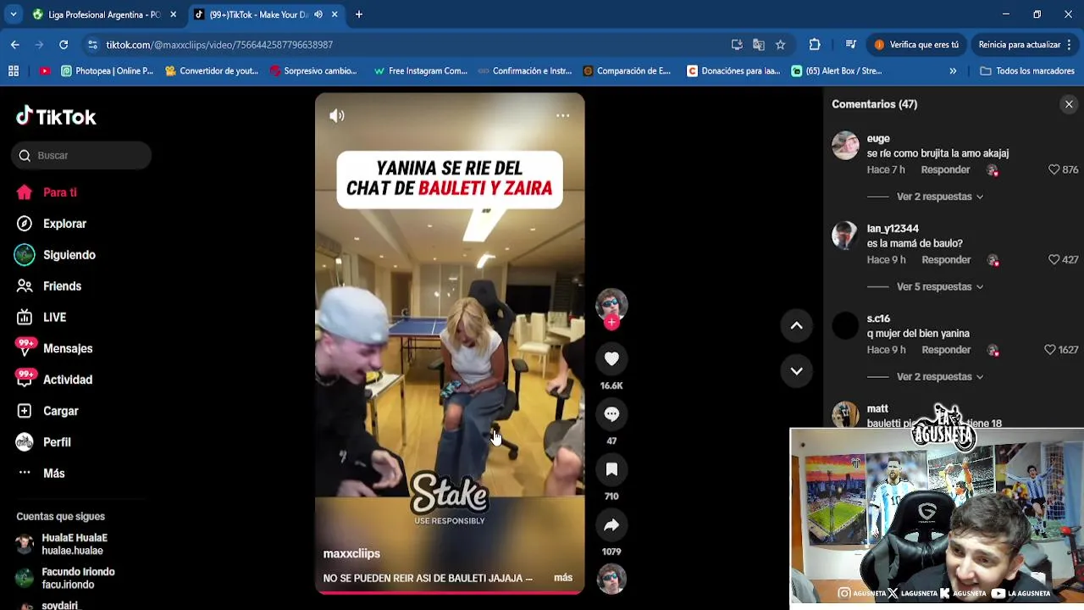Like the video with the heart icon
Screen dimensions: 1084x610
click(611, 359)
